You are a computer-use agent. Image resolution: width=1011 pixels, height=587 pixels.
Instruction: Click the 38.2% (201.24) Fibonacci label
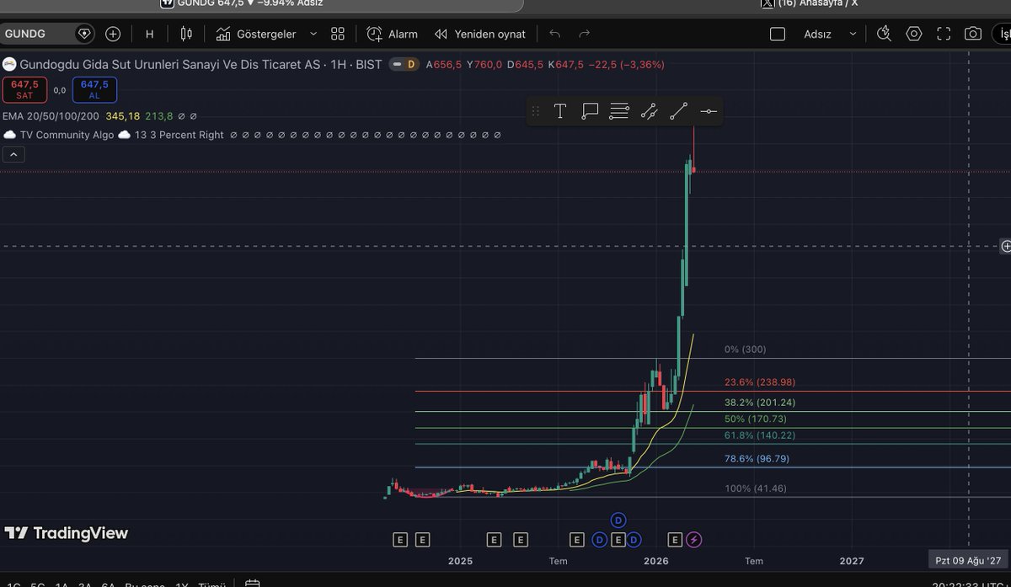760,403
